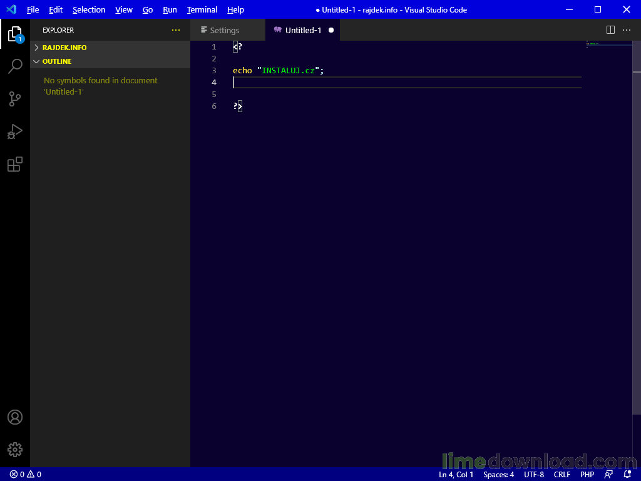Click the errors and warnings indicator
This screenshot has width=641, height=481.
[x=25, y=475]
